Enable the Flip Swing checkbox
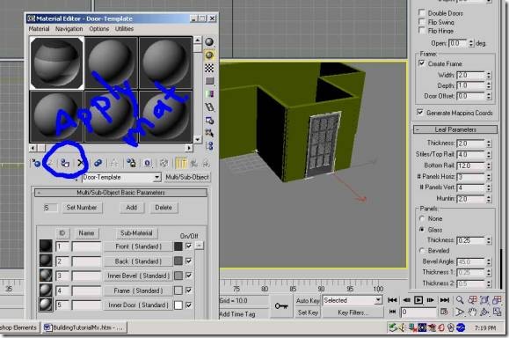 coord(422,22)
